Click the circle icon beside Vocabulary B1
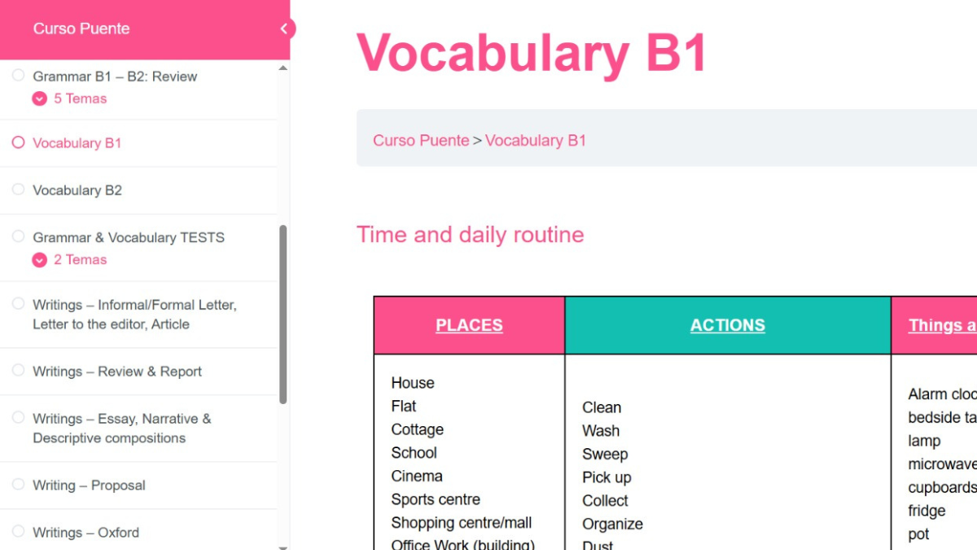 pos(17,143)
